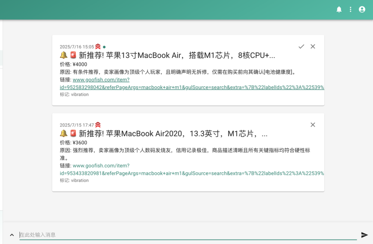This screenshot has height=244, width=373.
Task: Click the checkmark icon on the ¥4000 notification
Action: point(301,46)
